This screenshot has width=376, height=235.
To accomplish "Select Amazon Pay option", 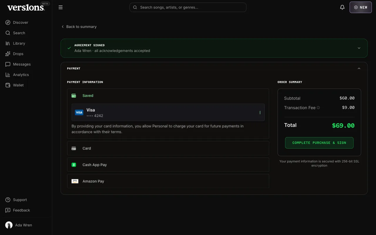I will (x=168, y=181).
